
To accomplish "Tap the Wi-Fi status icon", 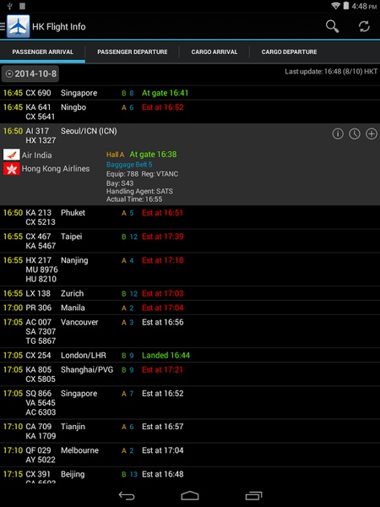I will pos(336,6).
